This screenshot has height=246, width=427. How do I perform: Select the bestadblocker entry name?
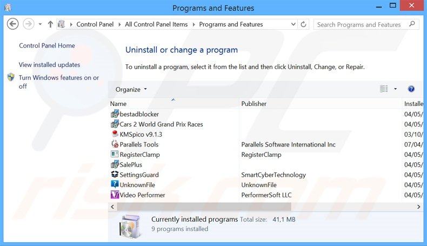tap(139, 114)
